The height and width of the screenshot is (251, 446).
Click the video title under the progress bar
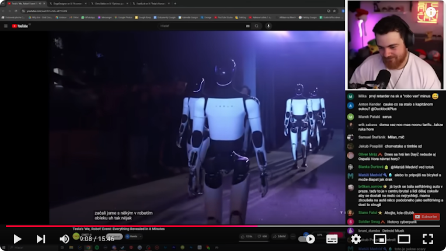click(x=119, y=229)
